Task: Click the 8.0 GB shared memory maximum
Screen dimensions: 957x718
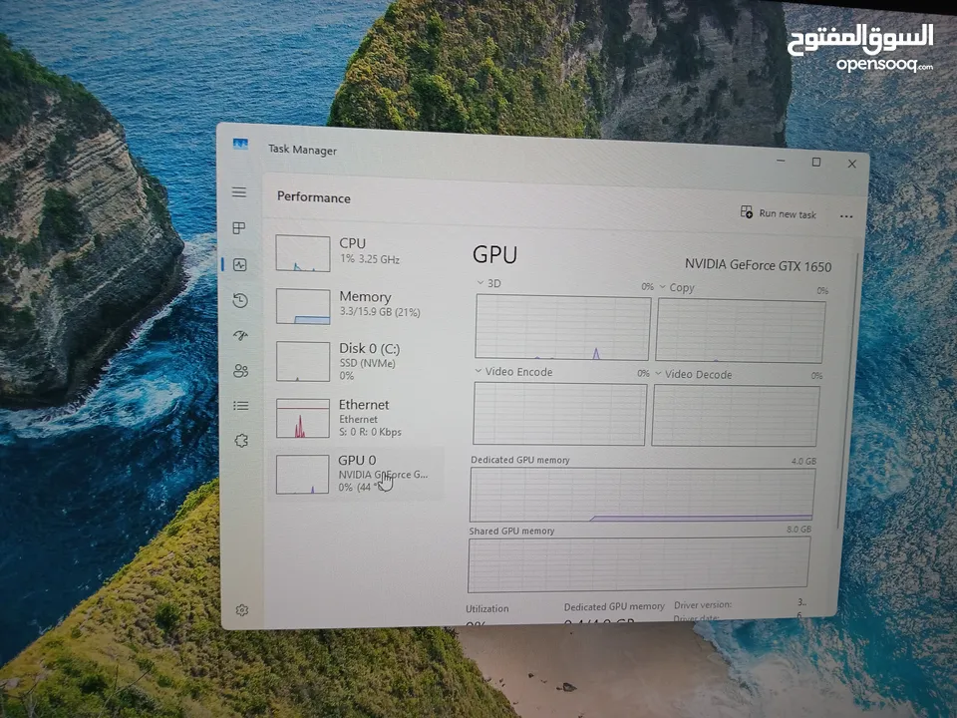Action: 798,530
